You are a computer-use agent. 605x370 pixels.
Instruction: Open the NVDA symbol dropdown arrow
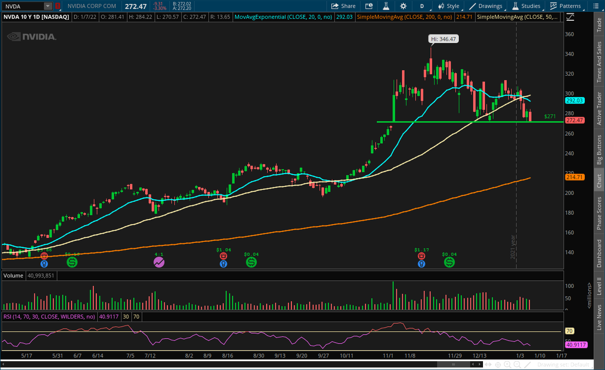(48, 6)
